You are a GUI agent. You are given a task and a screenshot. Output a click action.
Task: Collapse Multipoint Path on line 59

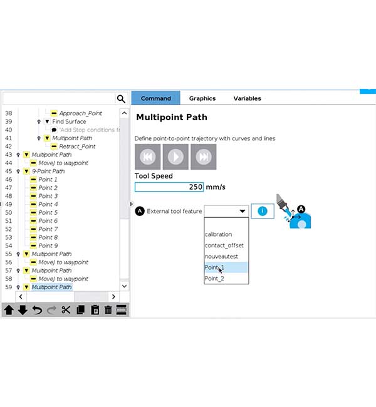click(26, 287)
